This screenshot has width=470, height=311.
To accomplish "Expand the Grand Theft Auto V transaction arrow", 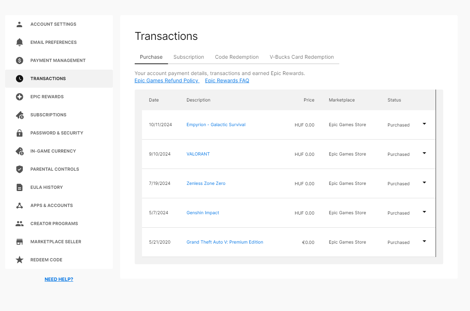I will point(424,241).
